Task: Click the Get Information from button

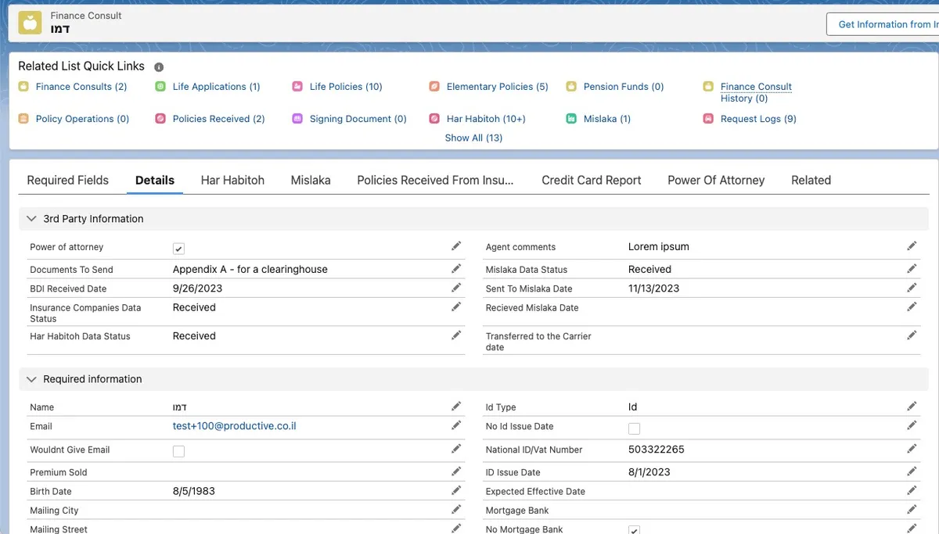Action: coord(883,24)
